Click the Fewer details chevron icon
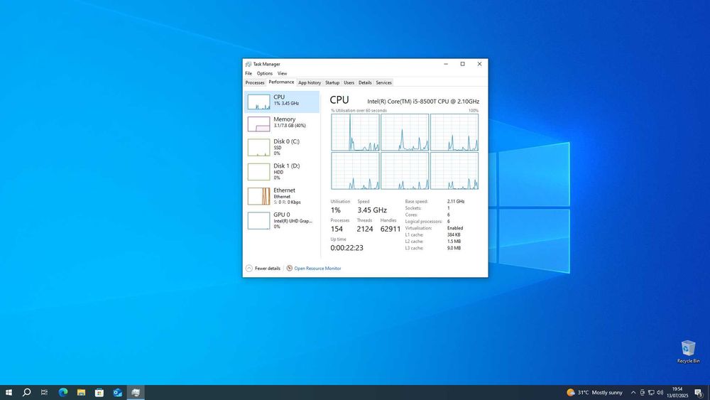The width and height of the screenshot is (710, 400). click(249, 268)
